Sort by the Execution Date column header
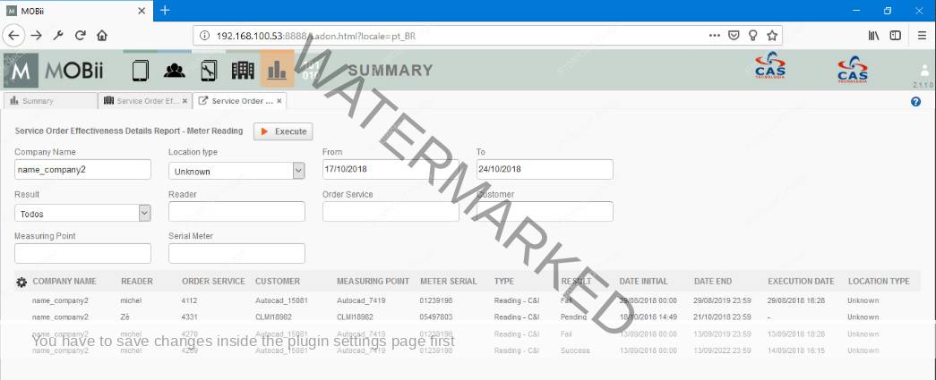Screen dimensions: 936x380 pyautogui.click(x=800, y=281)
